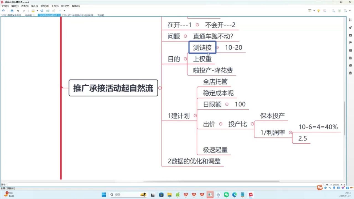Screen dimensions: 354x199
Task: Toggle Chinese/English input mode (中)
Action: (325, 188)
